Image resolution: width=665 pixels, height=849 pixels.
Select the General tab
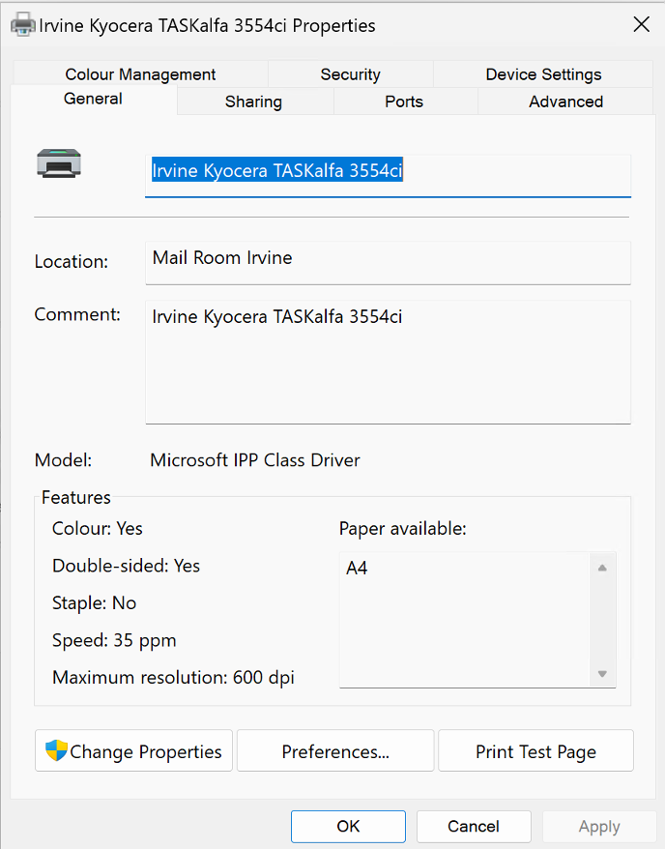tap(93, 99)
